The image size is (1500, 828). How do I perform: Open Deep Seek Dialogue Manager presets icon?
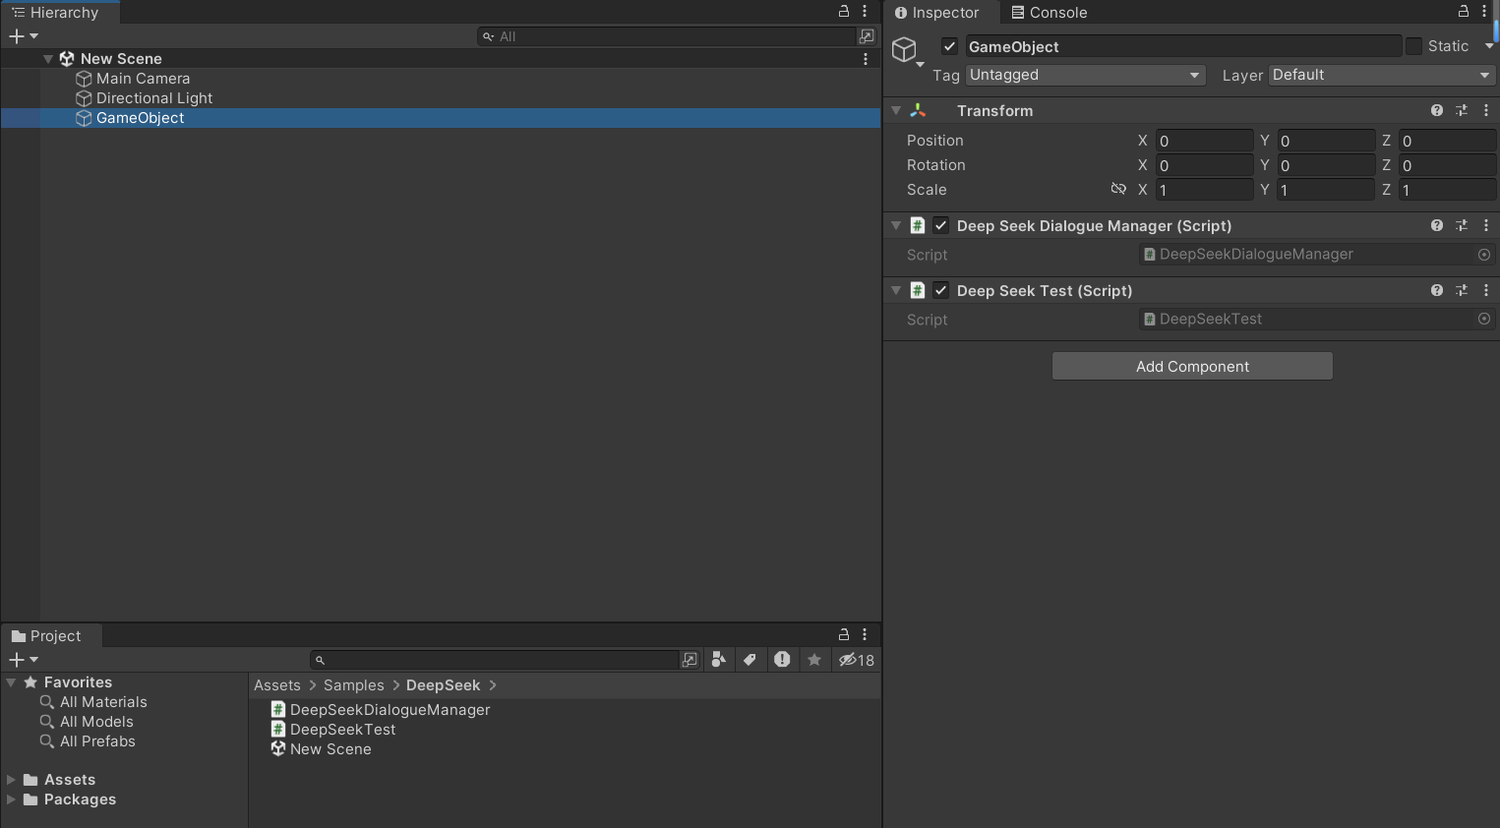pyautogui.click(x=1462, y=225)
